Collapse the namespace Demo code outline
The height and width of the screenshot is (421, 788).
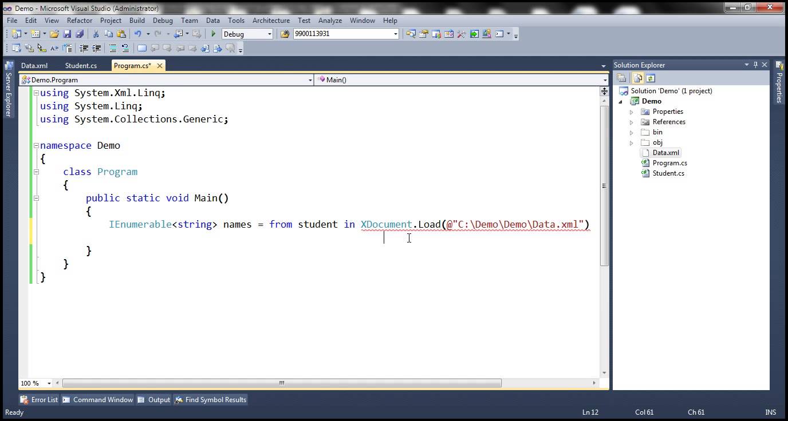[x=36, y=145]
